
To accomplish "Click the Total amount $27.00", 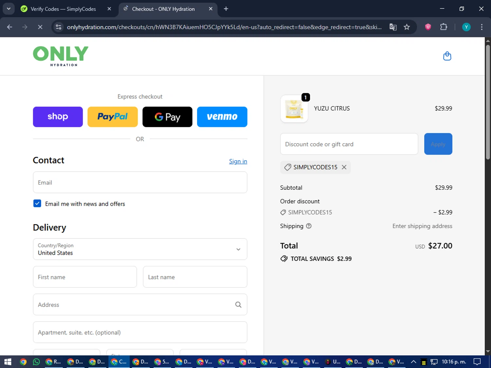I will (440, 246).
